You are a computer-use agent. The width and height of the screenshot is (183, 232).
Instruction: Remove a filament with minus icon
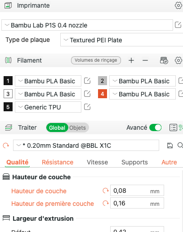coord(145,60)
